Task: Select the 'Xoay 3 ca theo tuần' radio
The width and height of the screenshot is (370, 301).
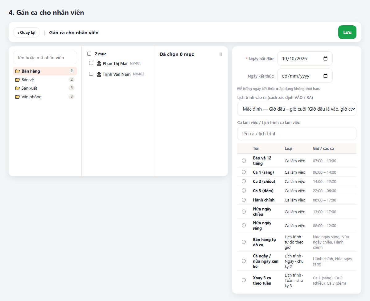Action: click(x=244, y=280)
